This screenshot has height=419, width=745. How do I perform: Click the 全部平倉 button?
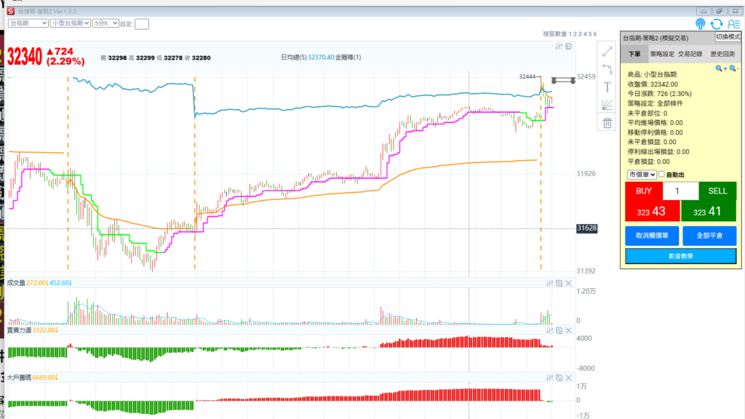point(709,236)
